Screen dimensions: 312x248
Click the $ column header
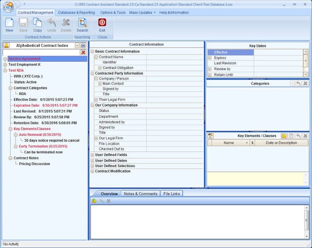pos(252,143)
